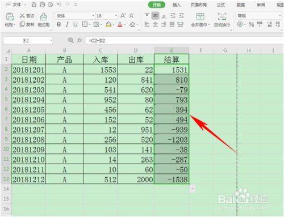This screenshot has height=218, width=284.
Task: Toggle Italic formatting
Action: [x=67, y=24]
